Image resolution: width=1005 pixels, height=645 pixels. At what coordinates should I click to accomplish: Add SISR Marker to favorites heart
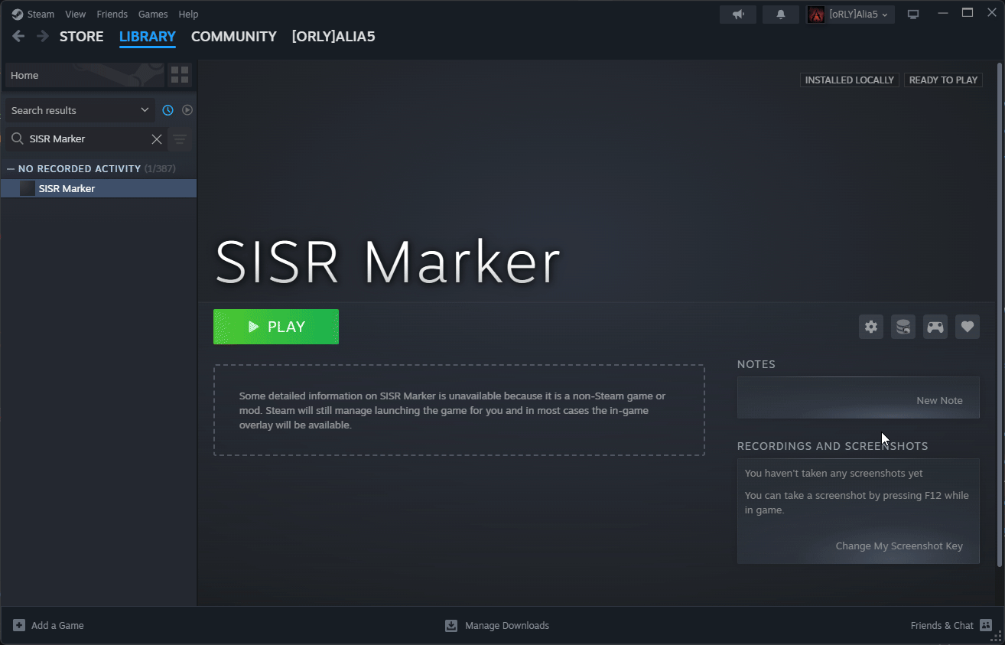(x=968, y=327)
